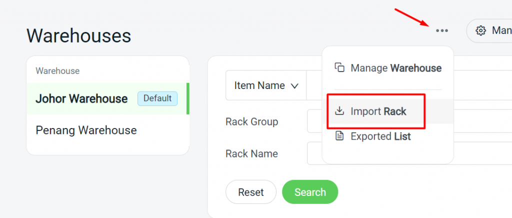Screen dimensions: 512x218
Task: Select Penang Warehouse in the list
Action: [86, 130]
